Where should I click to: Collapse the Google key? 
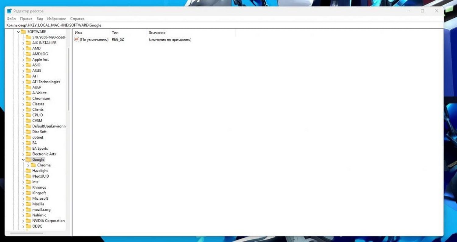(x=23, y=160)
